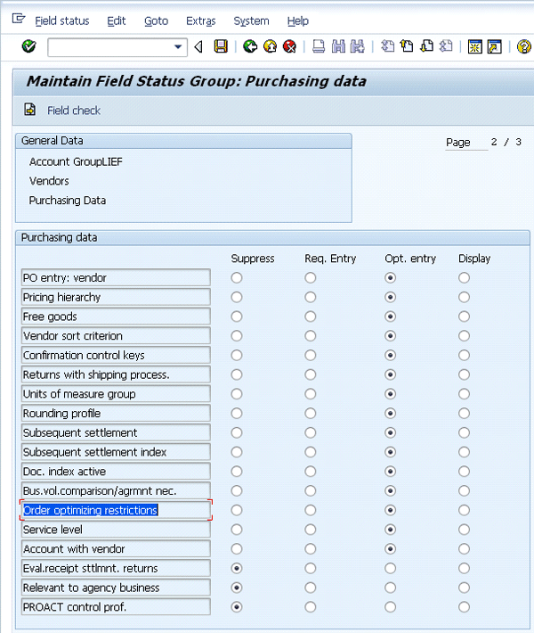This screenshot has height=633, width=534.
Task: Click the Account GroupLIEF text
Action: tap(76, 162)
